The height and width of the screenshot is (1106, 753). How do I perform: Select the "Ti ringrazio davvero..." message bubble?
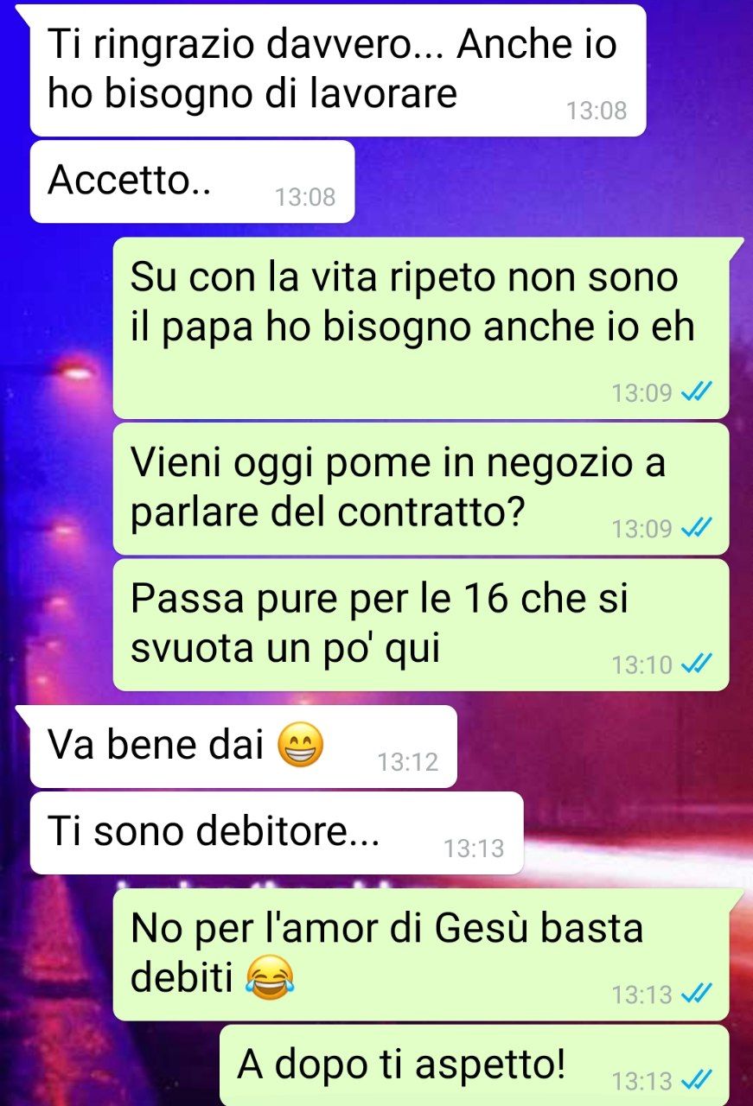pyautogui.click(x=338, y=71)
